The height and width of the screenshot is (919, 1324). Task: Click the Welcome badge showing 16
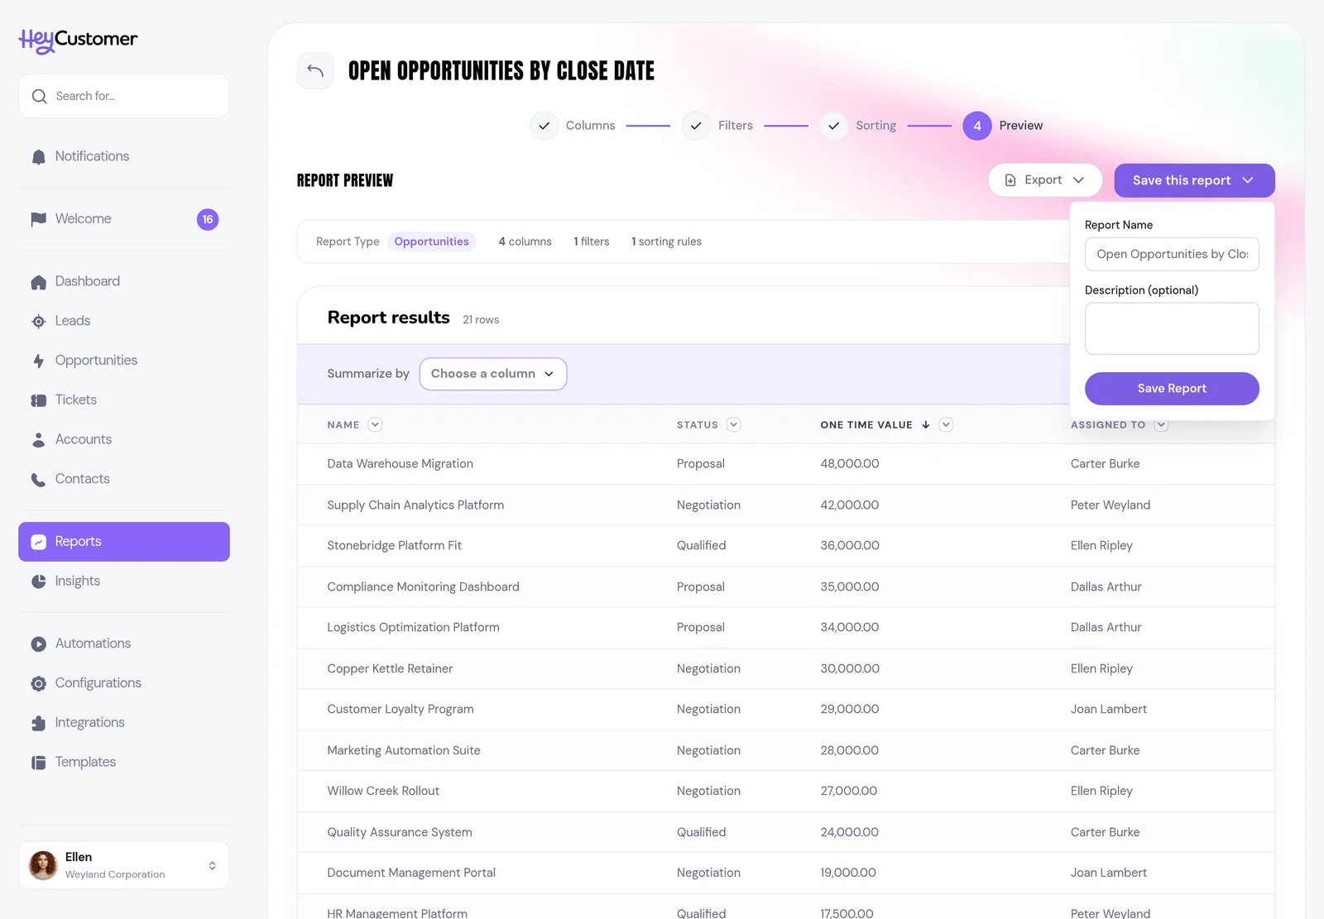coord(208,219)
